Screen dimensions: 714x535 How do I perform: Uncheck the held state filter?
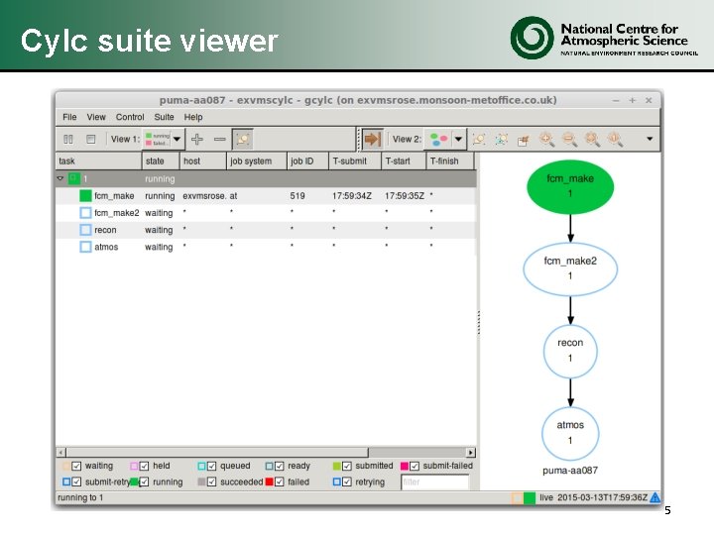[x=144, y=466]
